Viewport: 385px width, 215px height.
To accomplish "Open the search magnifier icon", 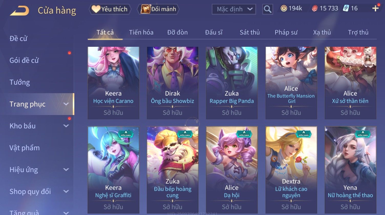I will tap(268, 9).
